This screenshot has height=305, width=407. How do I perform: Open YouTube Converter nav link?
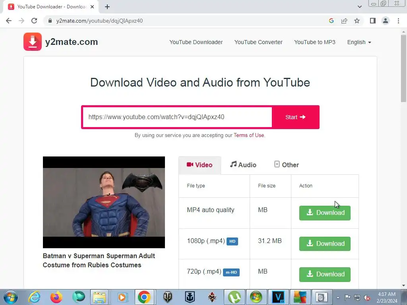pyautogui.click(x=258, y=42)
